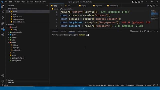Collapse the PASSPORT folder section

[x=7, y=24]
